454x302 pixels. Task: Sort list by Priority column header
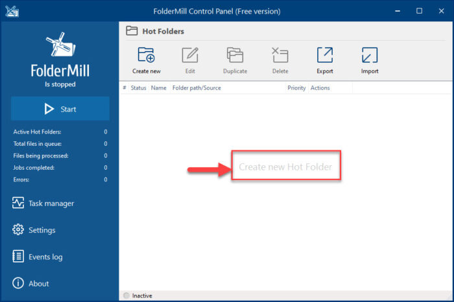click(x=296, y=88)
